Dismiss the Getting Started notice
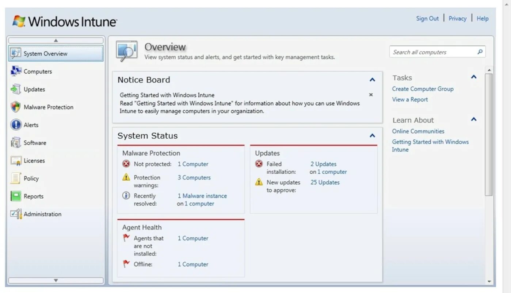The height and width of the screenshot is (293, 511). pyautogui.click(x=371, y=95)
